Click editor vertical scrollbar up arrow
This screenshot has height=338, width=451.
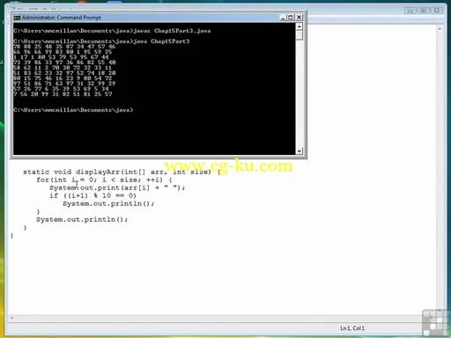(x=440, y=29)
